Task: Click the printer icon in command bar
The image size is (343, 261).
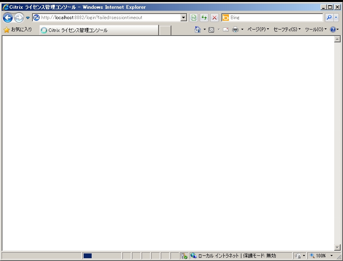Action: point(235,30)
